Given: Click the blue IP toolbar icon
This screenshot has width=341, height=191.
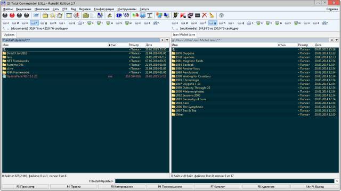Looking at the screenshot, I should (x=119, y=15).
